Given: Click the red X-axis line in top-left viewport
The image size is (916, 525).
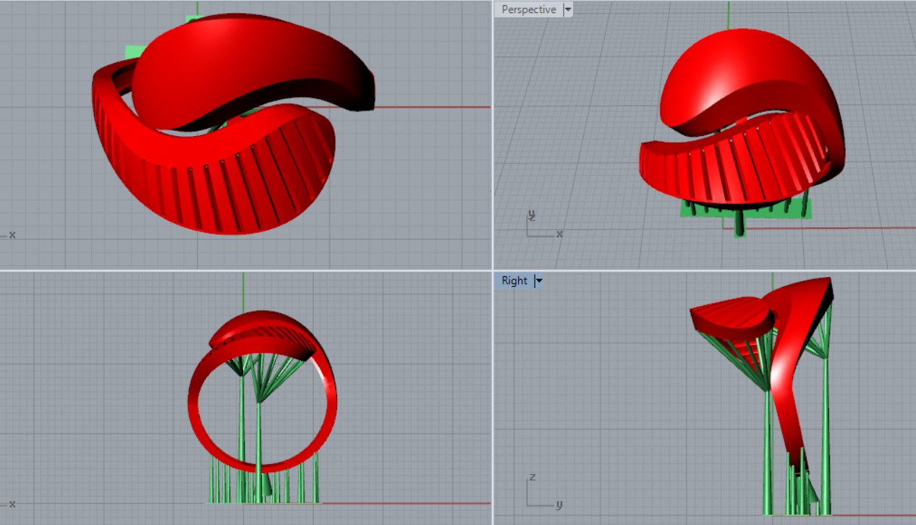Looking at the screenshot, I should [434, 107].
